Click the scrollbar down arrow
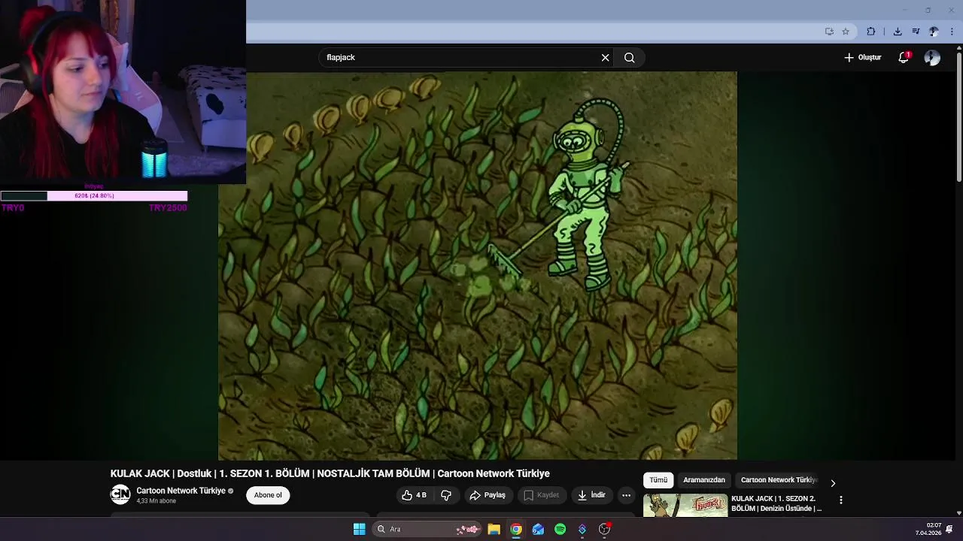 coord(958,512)
